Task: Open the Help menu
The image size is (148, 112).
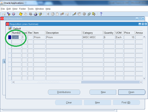Action: coord(48,9)
